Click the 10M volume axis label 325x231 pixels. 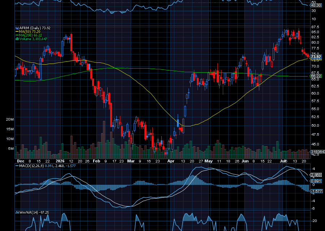[x=10, y=139]
